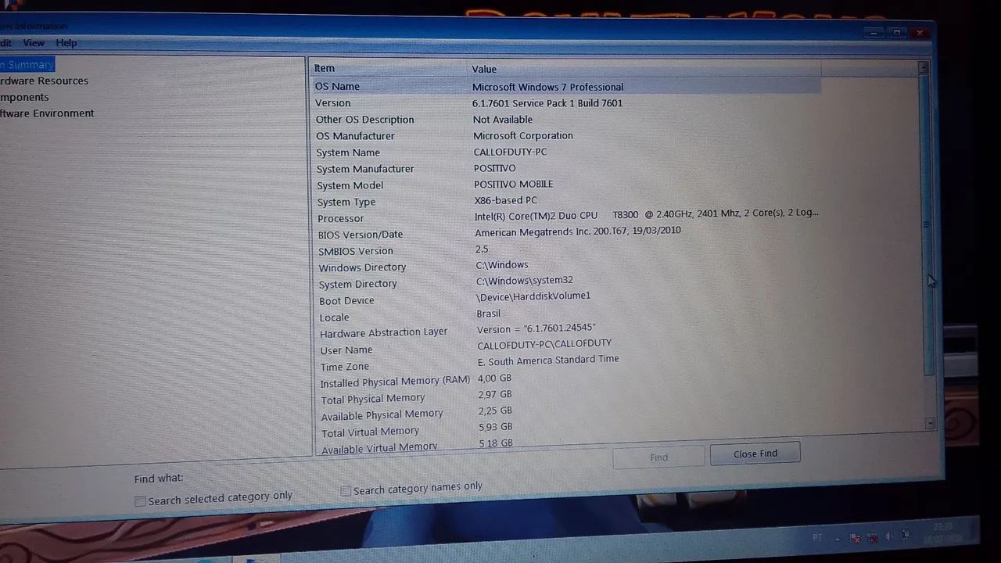Click E. South America Standard Time value
The width and height of the screenshot is (1001, 563).
[548, 360]
